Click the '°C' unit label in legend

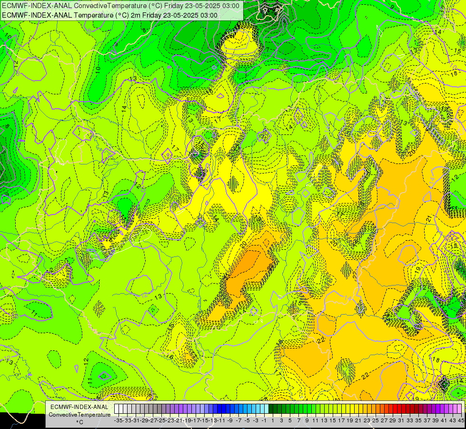(79, 422)
